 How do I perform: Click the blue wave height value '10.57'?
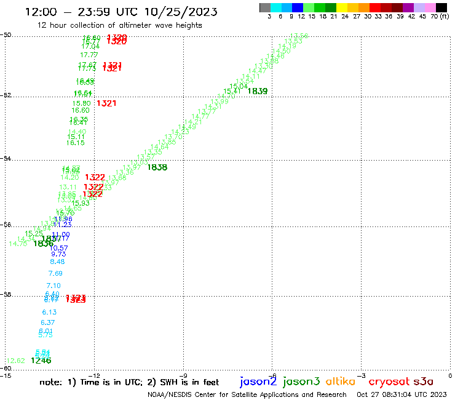pos(58,248)
